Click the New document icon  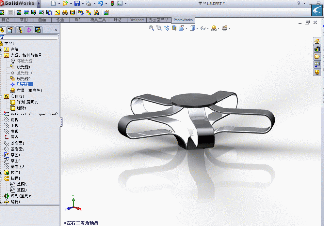point(54,3)
